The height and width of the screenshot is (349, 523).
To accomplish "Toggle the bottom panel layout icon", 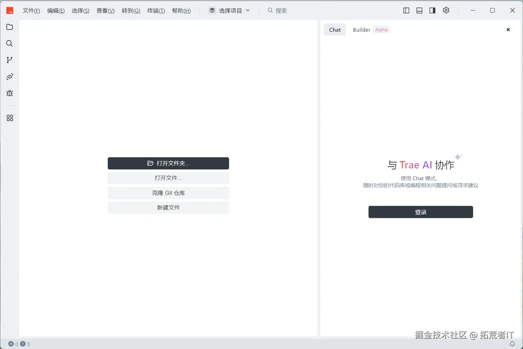I will [419, 10].
